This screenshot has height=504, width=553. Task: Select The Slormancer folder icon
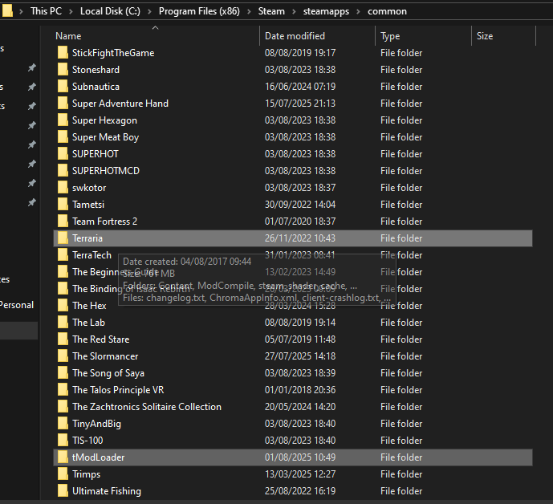pyautogui.click(x=63, y=356)
